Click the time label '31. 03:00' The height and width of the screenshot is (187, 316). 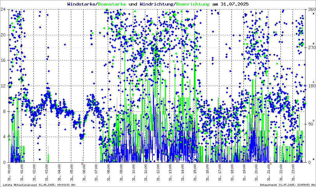tap(46, 172)
